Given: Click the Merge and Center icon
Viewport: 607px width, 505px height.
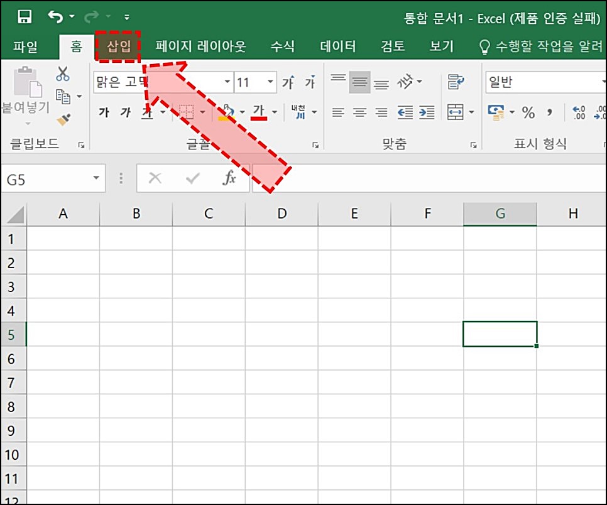Looking at the screenshot, I should pos(457,112).
